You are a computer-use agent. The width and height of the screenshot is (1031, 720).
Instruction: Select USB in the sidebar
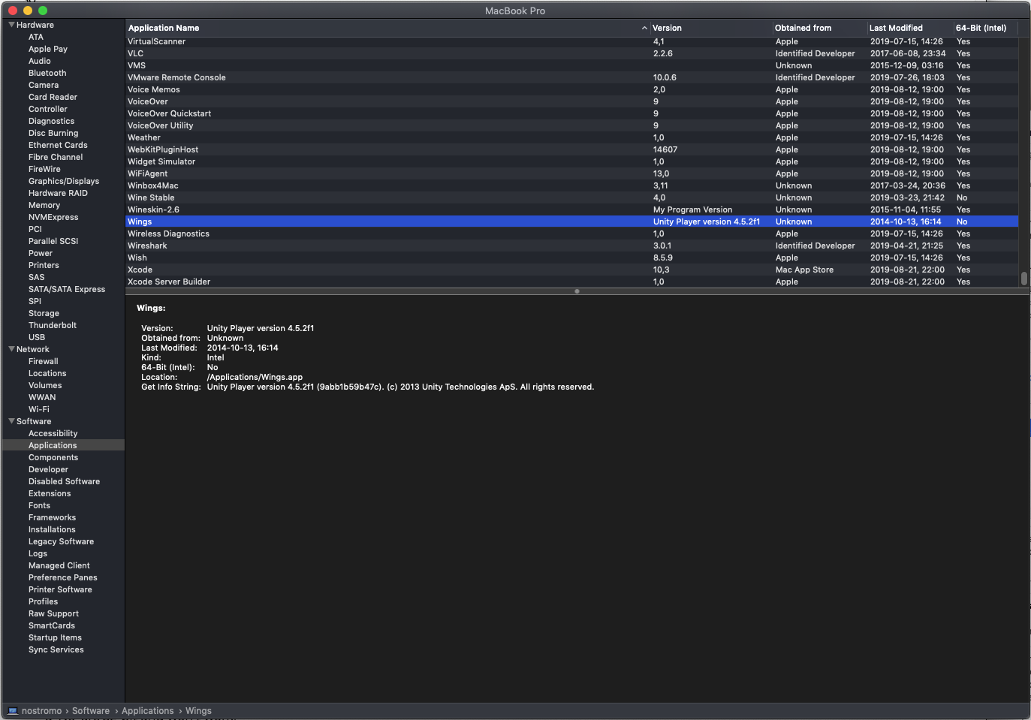click(37, 337)
